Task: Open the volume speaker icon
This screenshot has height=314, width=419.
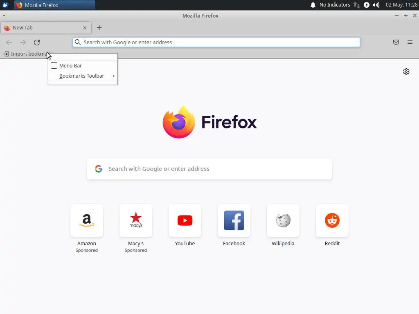Action: coord(376,5)
